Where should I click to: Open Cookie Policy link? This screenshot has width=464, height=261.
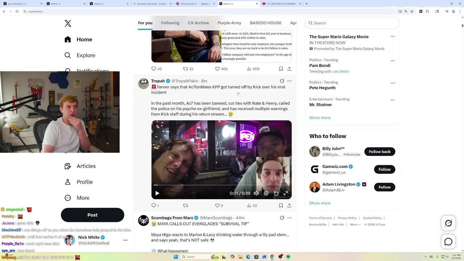tap(372, 218)
